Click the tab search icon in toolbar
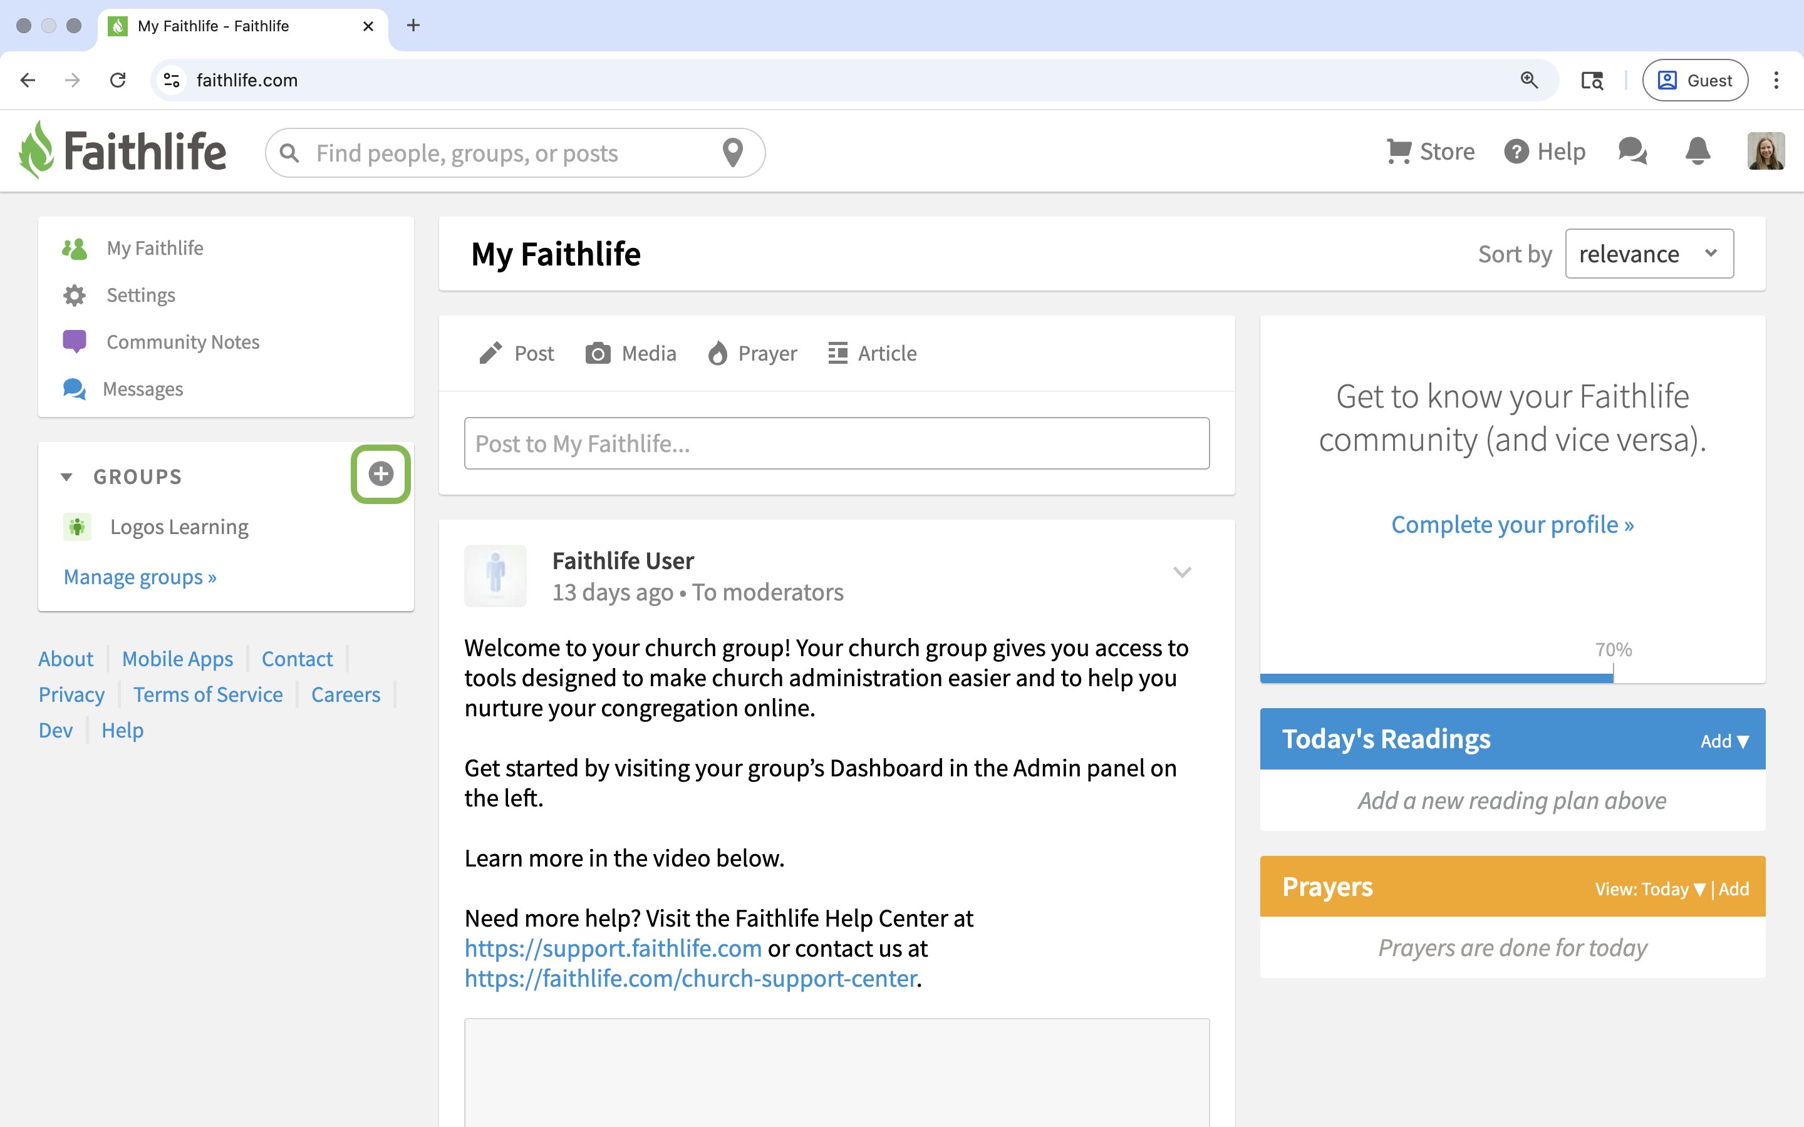1804x1127 pixels. pyautogui.click(x=1592, y=80)
